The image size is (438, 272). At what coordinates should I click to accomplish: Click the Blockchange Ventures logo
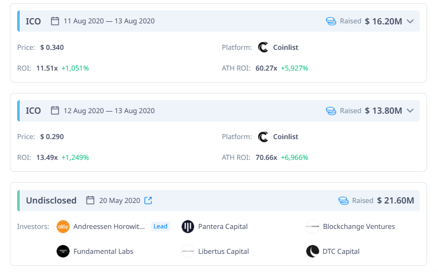click(x=312, y=226)
